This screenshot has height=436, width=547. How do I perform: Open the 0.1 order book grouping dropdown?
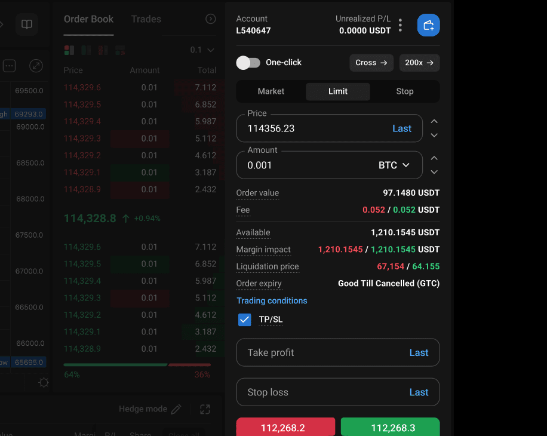[x=202, y=50]
